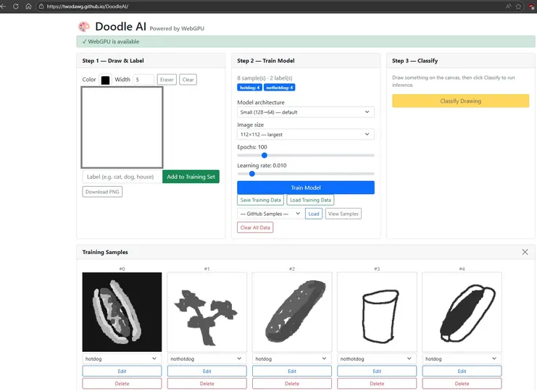Open label dropdown for sample #1

(x=207, y=358)
